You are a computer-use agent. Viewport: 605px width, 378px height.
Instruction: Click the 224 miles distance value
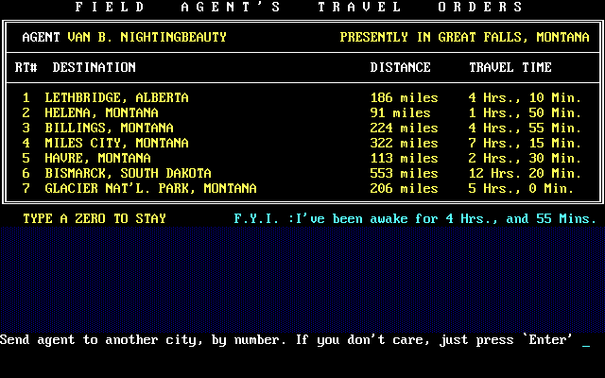point(404,128)
